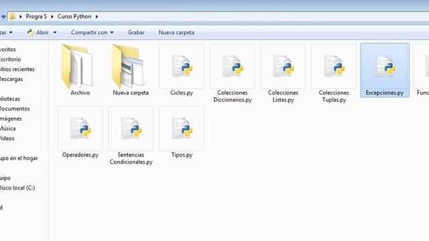Open Disco local (C:) in sidebar
429x241 pixels.
17,187
